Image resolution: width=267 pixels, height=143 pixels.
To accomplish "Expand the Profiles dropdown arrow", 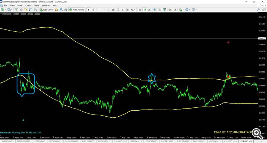I will [x=12, y=10].
